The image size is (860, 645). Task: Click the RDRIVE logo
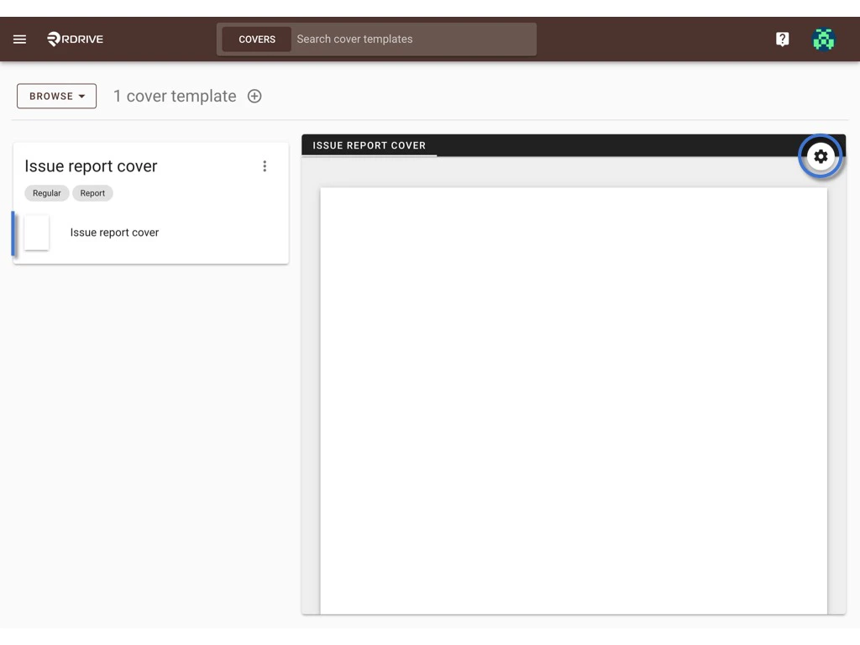(74, 39)
